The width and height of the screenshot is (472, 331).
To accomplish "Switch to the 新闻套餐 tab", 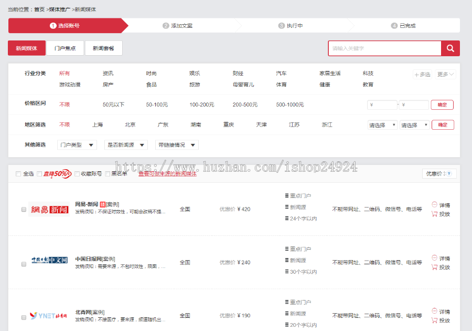I will (x=103, y=48).
